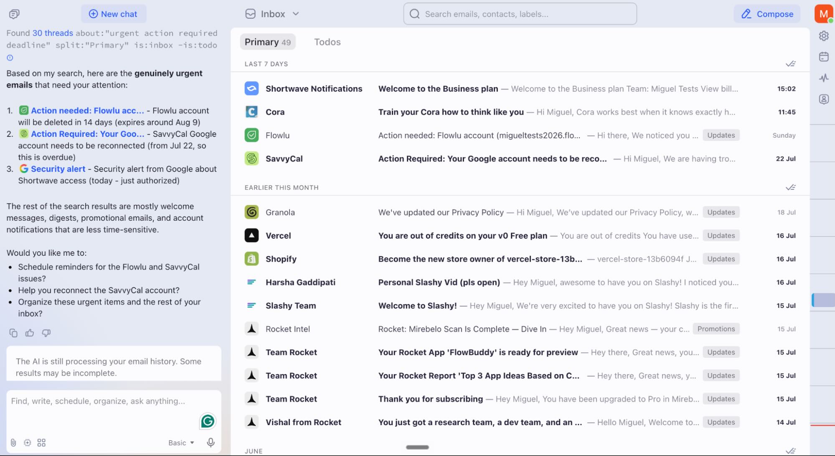The height and width of the screenshot is (456, 835).
Task: Open Cora's 'Train your Cora' email
Action: click(520, 112)
